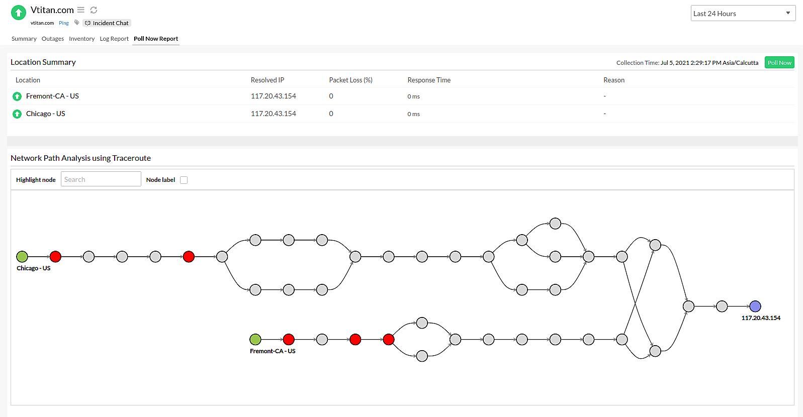Open the Outages tab
This screenshot has height=417, width=803.
[x=53, y=39]
